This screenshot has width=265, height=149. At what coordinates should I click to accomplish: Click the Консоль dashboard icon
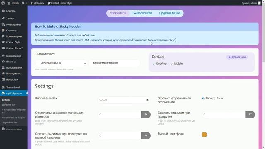tap(3, 11)
